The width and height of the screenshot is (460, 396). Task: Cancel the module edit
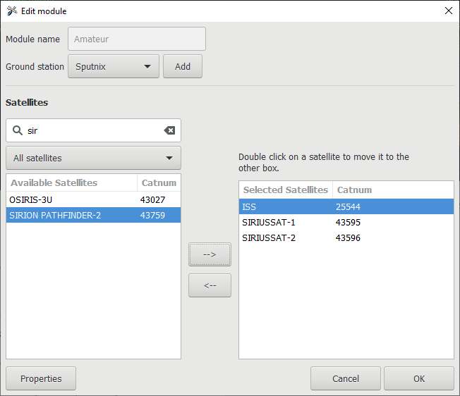pyautogui.click(x=345, y=378)
